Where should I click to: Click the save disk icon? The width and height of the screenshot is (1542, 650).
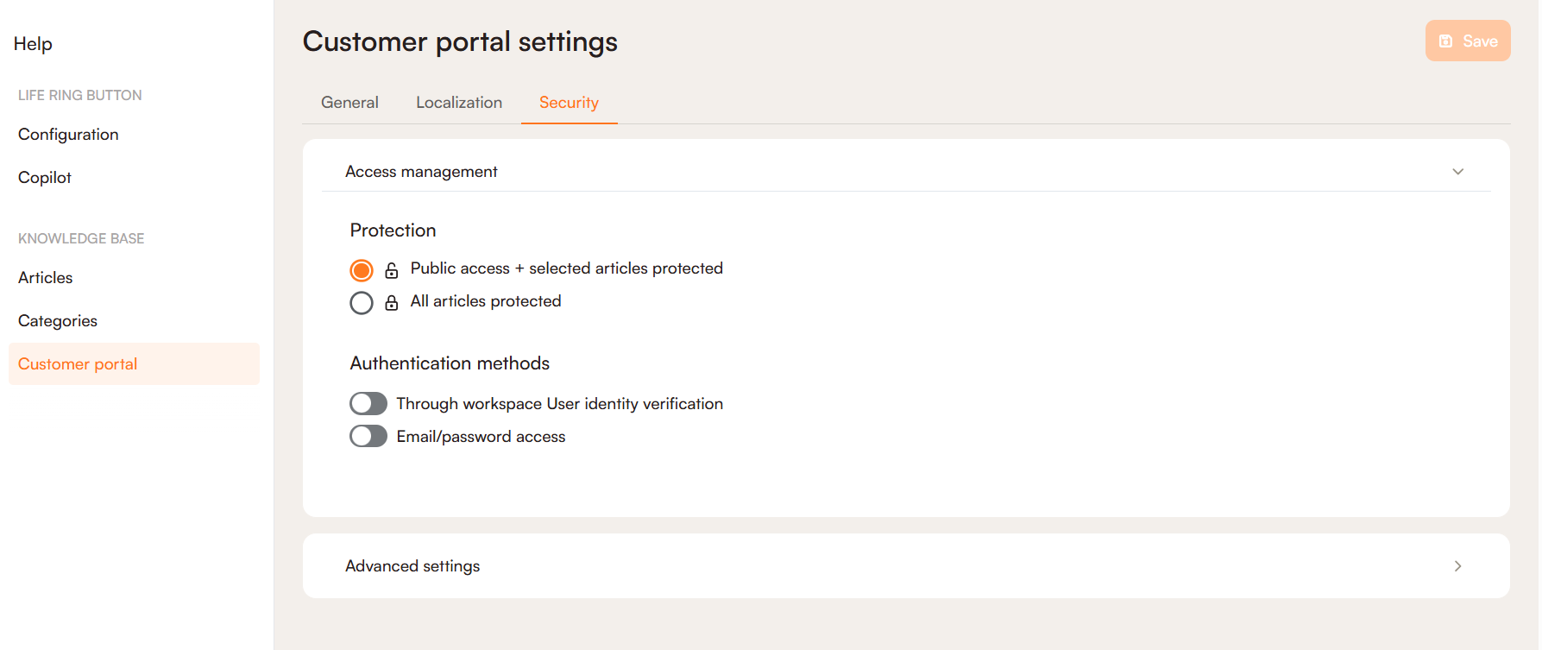point(1446,41)
